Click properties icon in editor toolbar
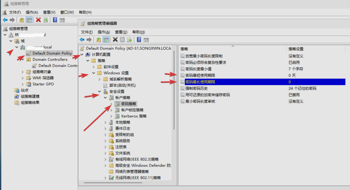The width and height of the screenshot is (350, 190). click(122, 40)
